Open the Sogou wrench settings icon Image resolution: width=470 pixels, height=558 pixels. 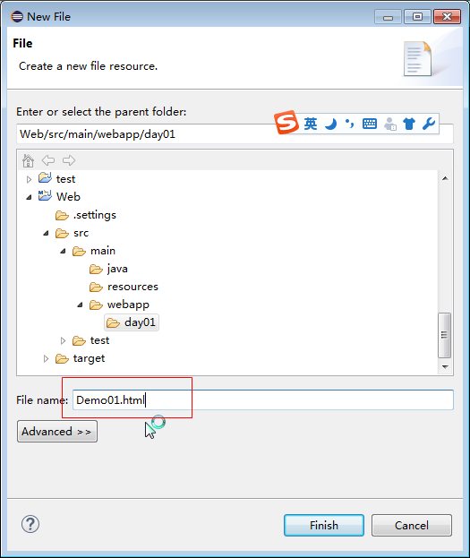429,124
